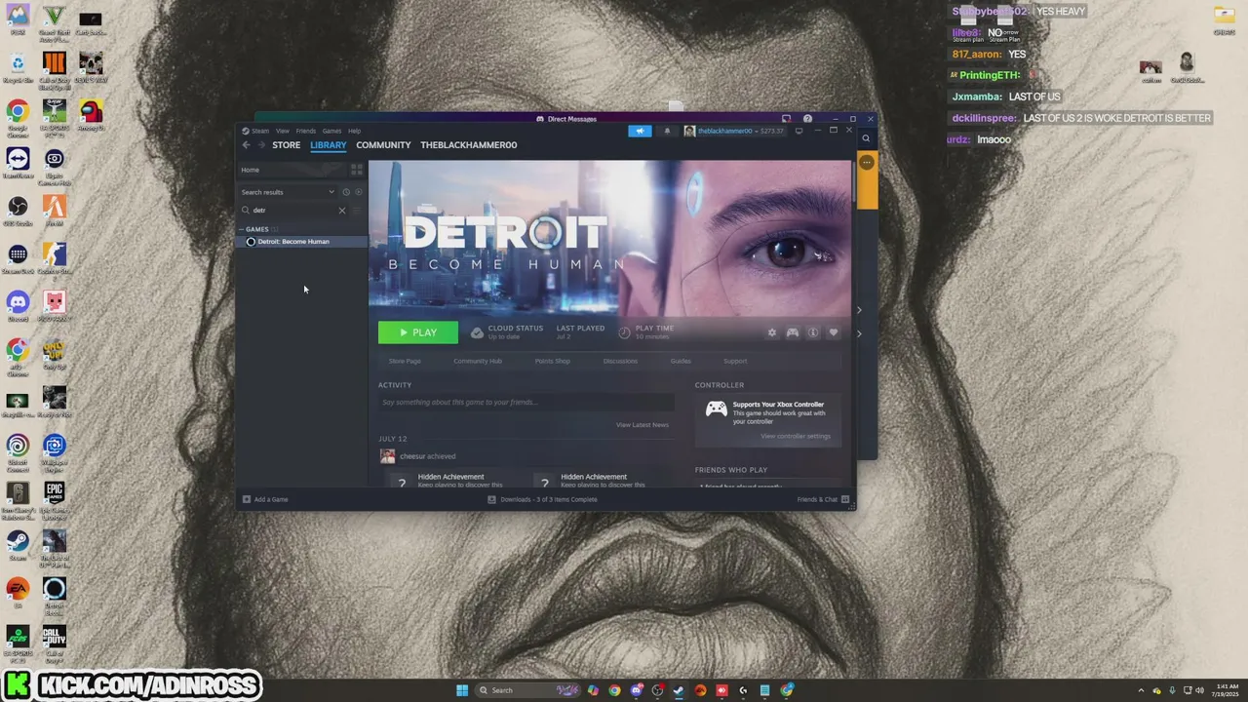The width and height of the screenshot is (1248, 702).
Task: Click View controller settings
Action: [796, 436]
